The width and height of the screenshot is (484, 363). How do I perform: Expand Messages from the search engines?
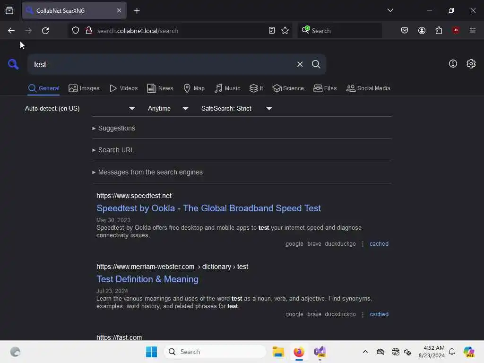[x=147, y=172]
